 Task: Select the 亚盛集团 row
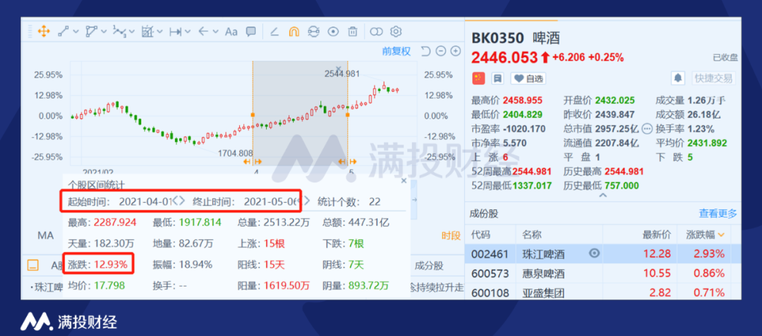(x=603, y=292)
